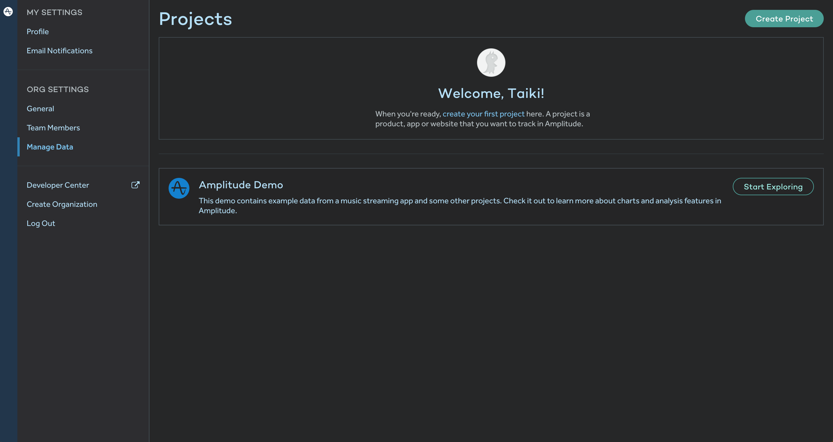Go to General org settings
The width and height of the screenshot is (833, 442).
click(41, 109)
